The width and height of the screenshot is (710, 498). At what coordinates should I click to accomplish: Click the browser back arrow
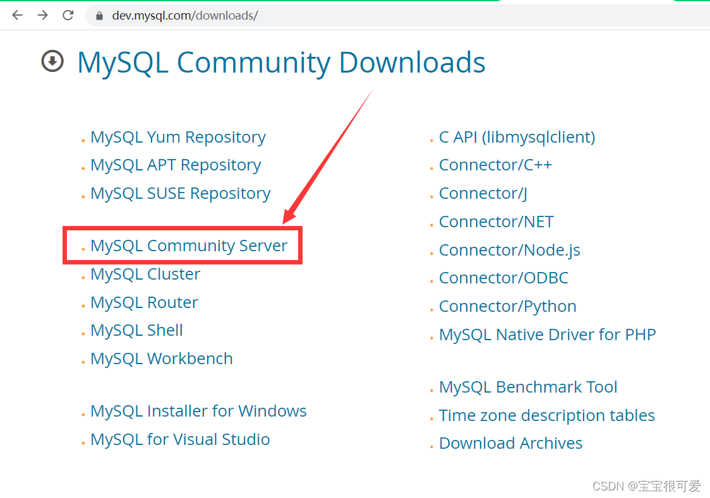17,15
